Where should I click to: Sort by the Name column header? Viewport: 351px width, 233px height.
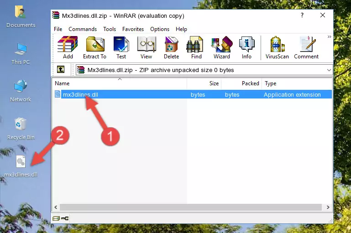point(120,83)
